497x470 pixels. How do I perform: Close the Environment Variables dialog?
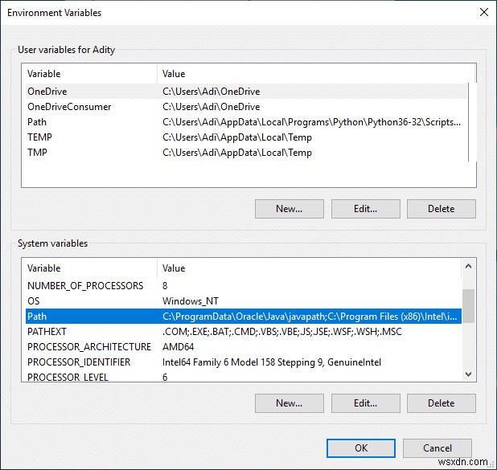[x=483, y=12]
